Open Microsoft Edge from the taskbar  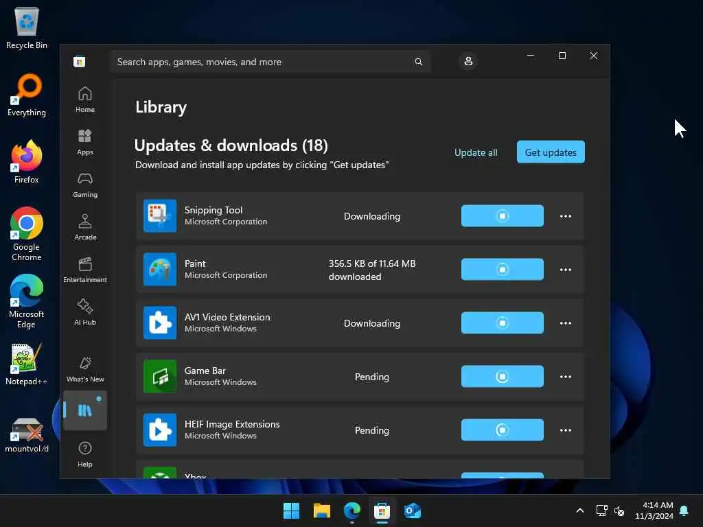tap(352, 511)
